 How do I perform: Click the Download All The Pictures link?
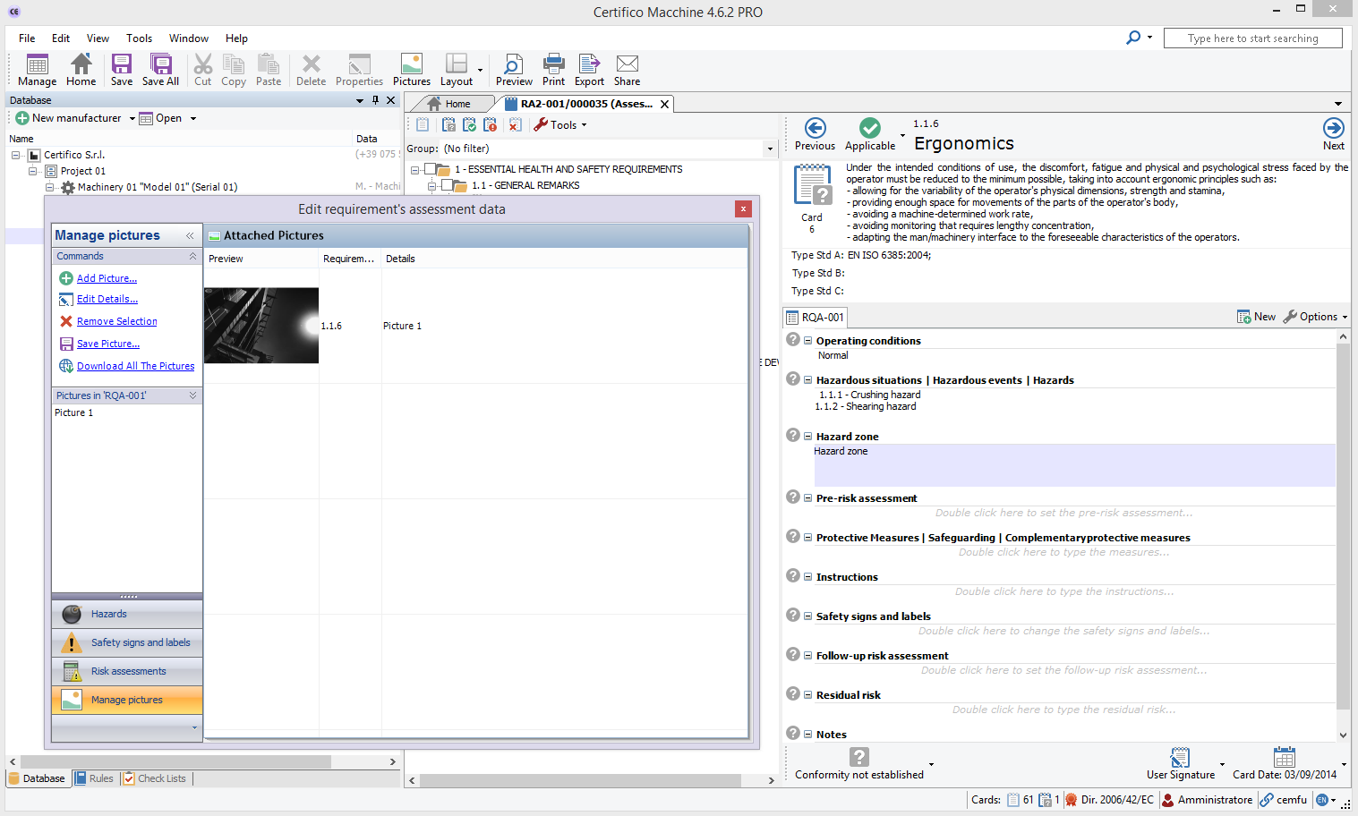click(135, 366)
